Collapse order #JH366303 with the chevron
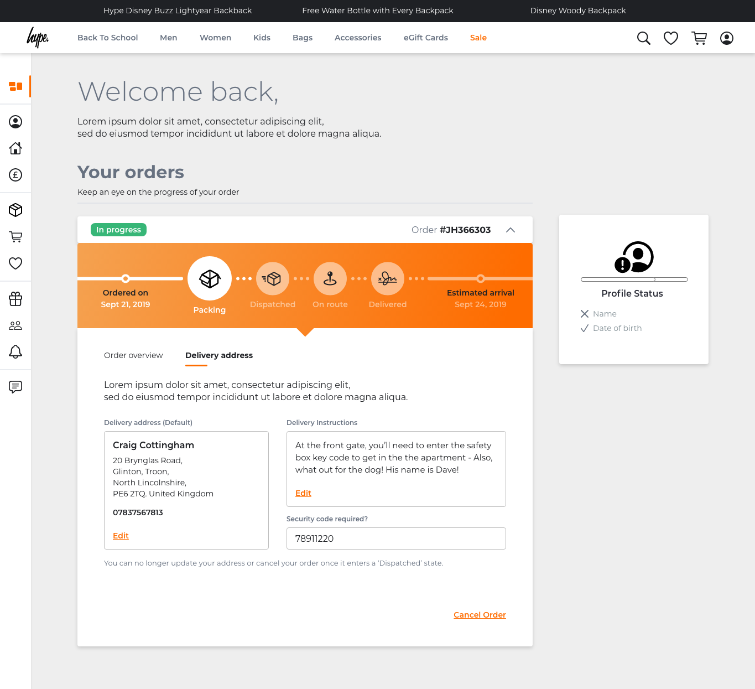Image resolution: width=755 pixels, height=689 pixels. pos(511,230)
